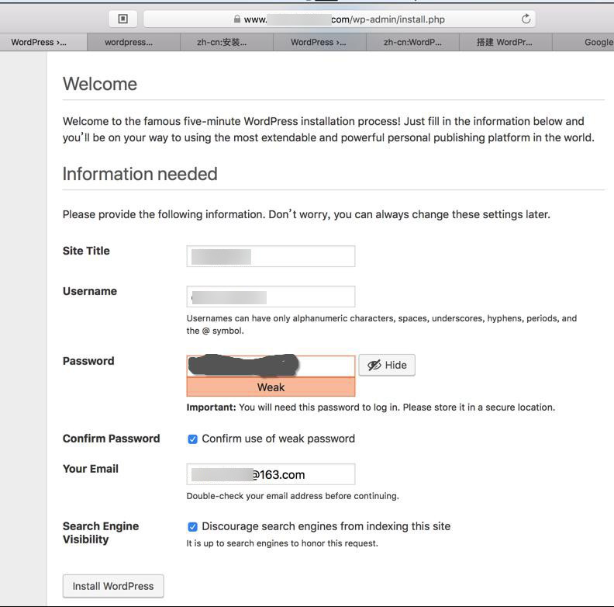
Task: Click the reader view icon in Safari toolbar
Action: pyautogui.click(x=122, y=19)
